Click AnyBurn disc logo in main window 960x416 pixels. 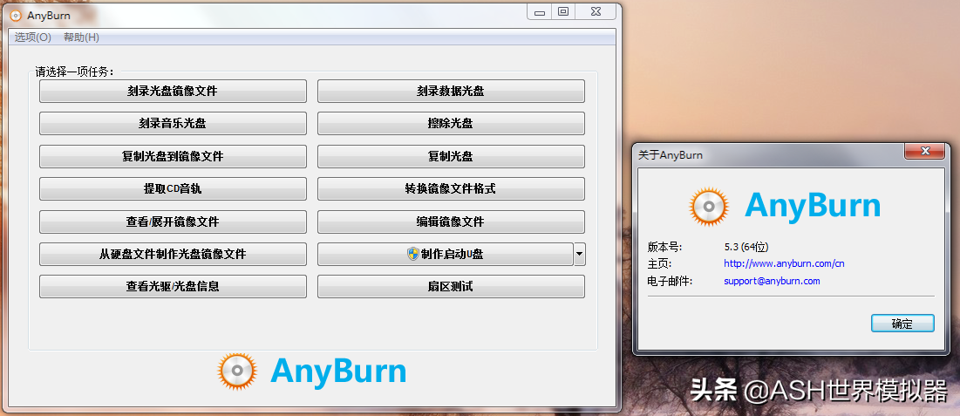click(237, 372)
